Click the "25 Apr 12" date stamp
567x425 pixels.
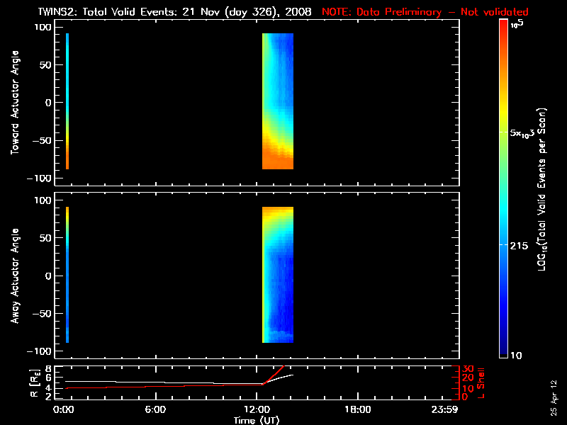pos(554,394)
